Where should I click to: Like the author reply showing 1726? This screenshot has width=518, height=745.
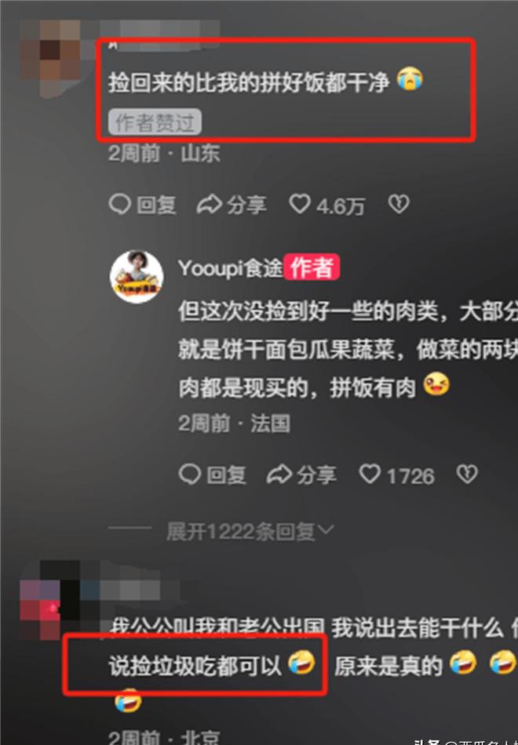pyautogui.click(x=396, y=475)
